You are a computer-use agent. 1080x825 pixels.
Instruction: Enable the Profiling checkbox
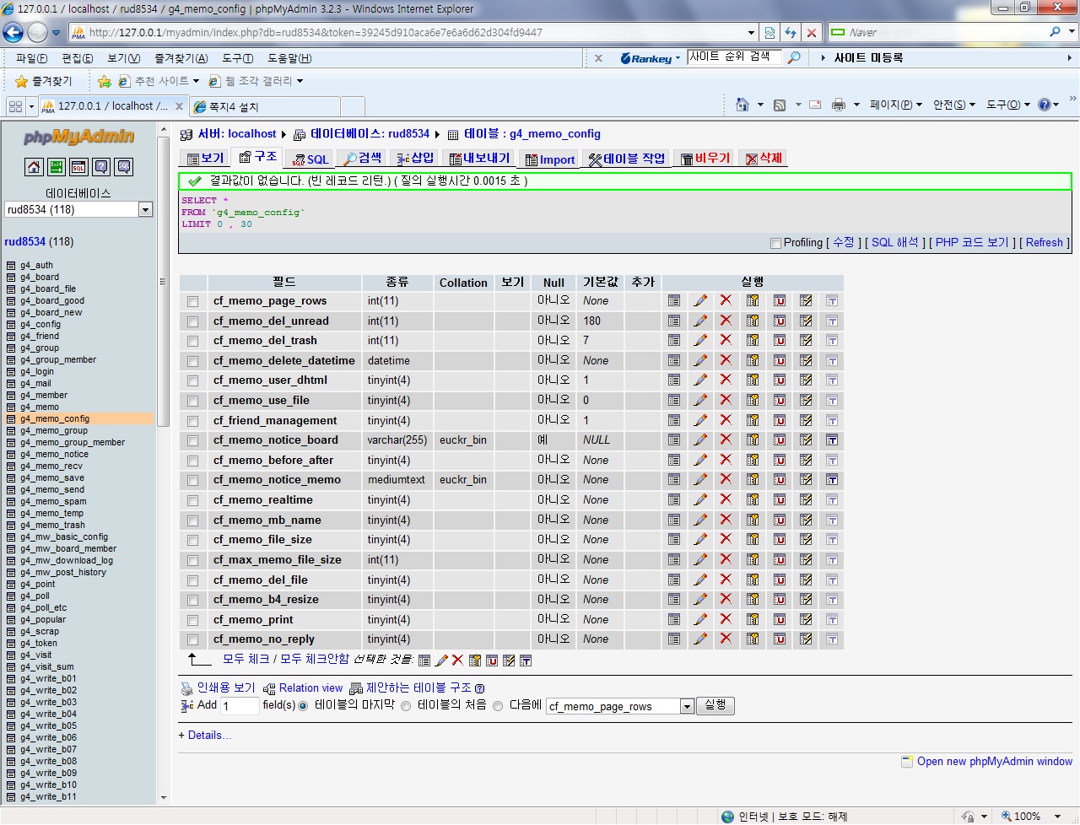[x=775, y=243]
